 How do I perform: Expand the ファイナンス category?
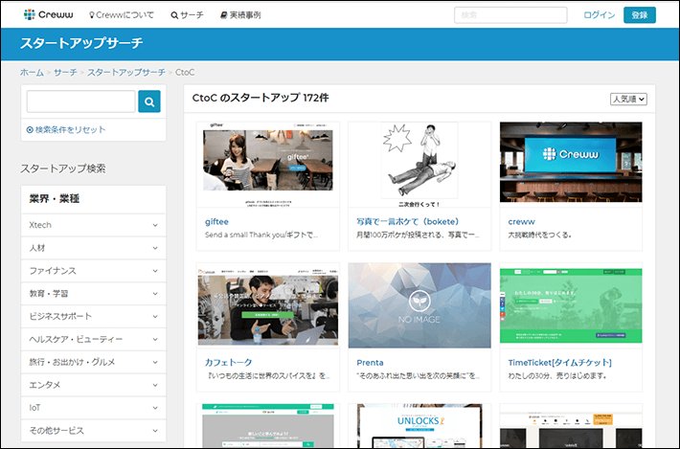pyautogui.click(x=94, y=271)
